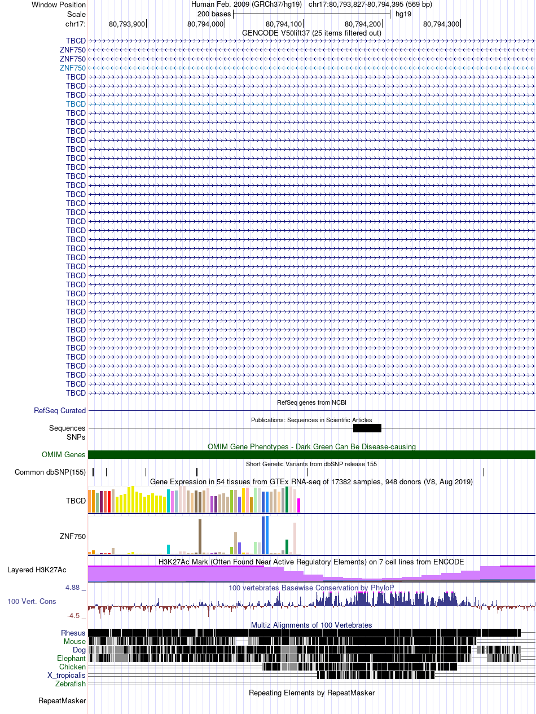The width and height of the screenshot is (536, 714).
Task: Click the Elephant alignment label
Action: (x=71, y=658)
